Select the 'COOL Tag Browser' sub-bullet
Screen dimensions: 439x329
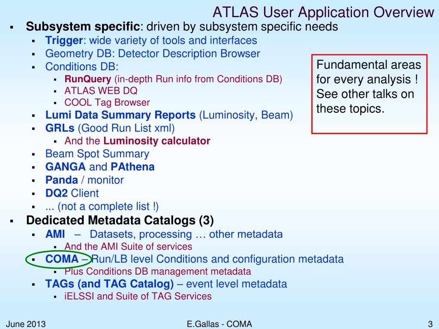107,102
